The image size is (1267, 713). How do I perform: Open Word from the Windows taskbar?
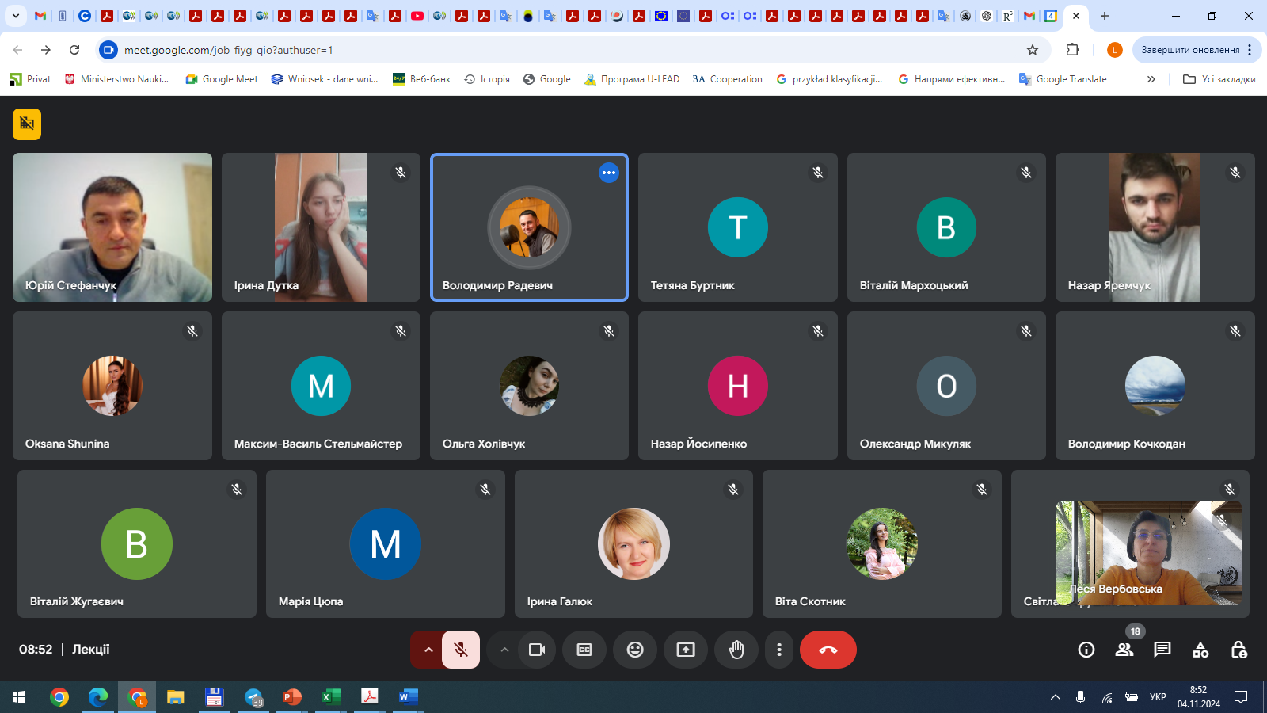(407, 697)
